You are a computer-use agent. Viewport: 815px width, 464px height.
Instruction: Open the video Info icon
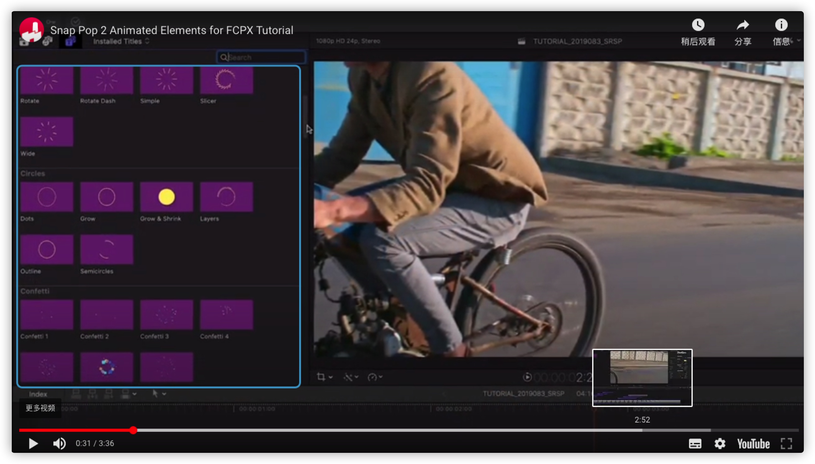point(781,25)
